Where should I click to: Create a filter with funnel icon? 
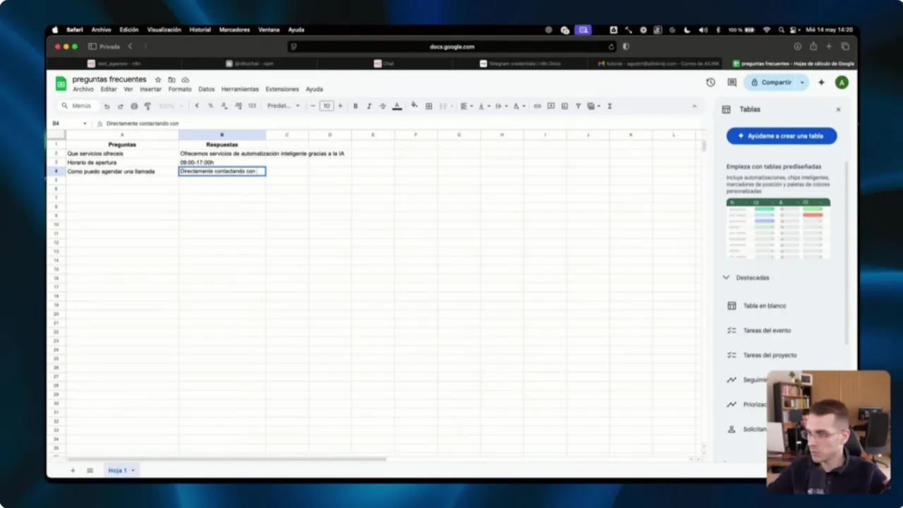(578, 106)
